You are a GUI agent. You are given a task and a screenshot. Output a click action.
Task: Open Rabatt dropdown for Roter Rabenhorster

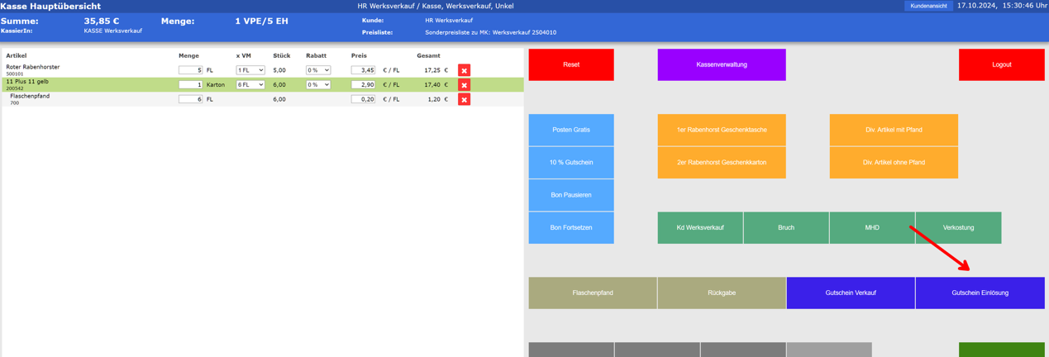317,71
